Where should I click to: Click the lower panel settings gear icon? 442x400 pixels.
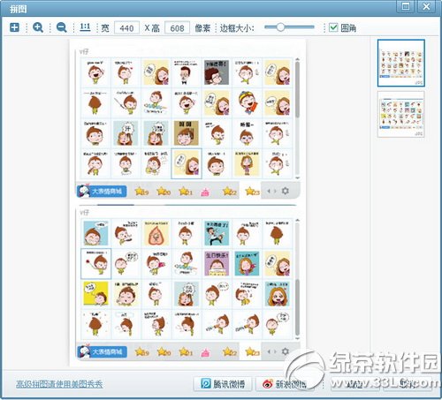(286, 351)
